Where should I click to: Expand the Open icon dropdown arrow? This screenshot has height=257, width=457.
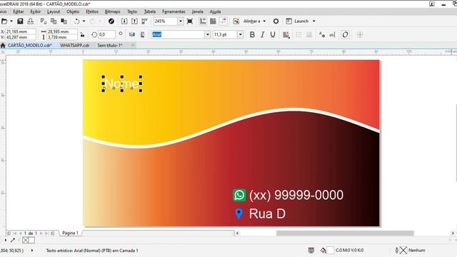coord(11,21)
